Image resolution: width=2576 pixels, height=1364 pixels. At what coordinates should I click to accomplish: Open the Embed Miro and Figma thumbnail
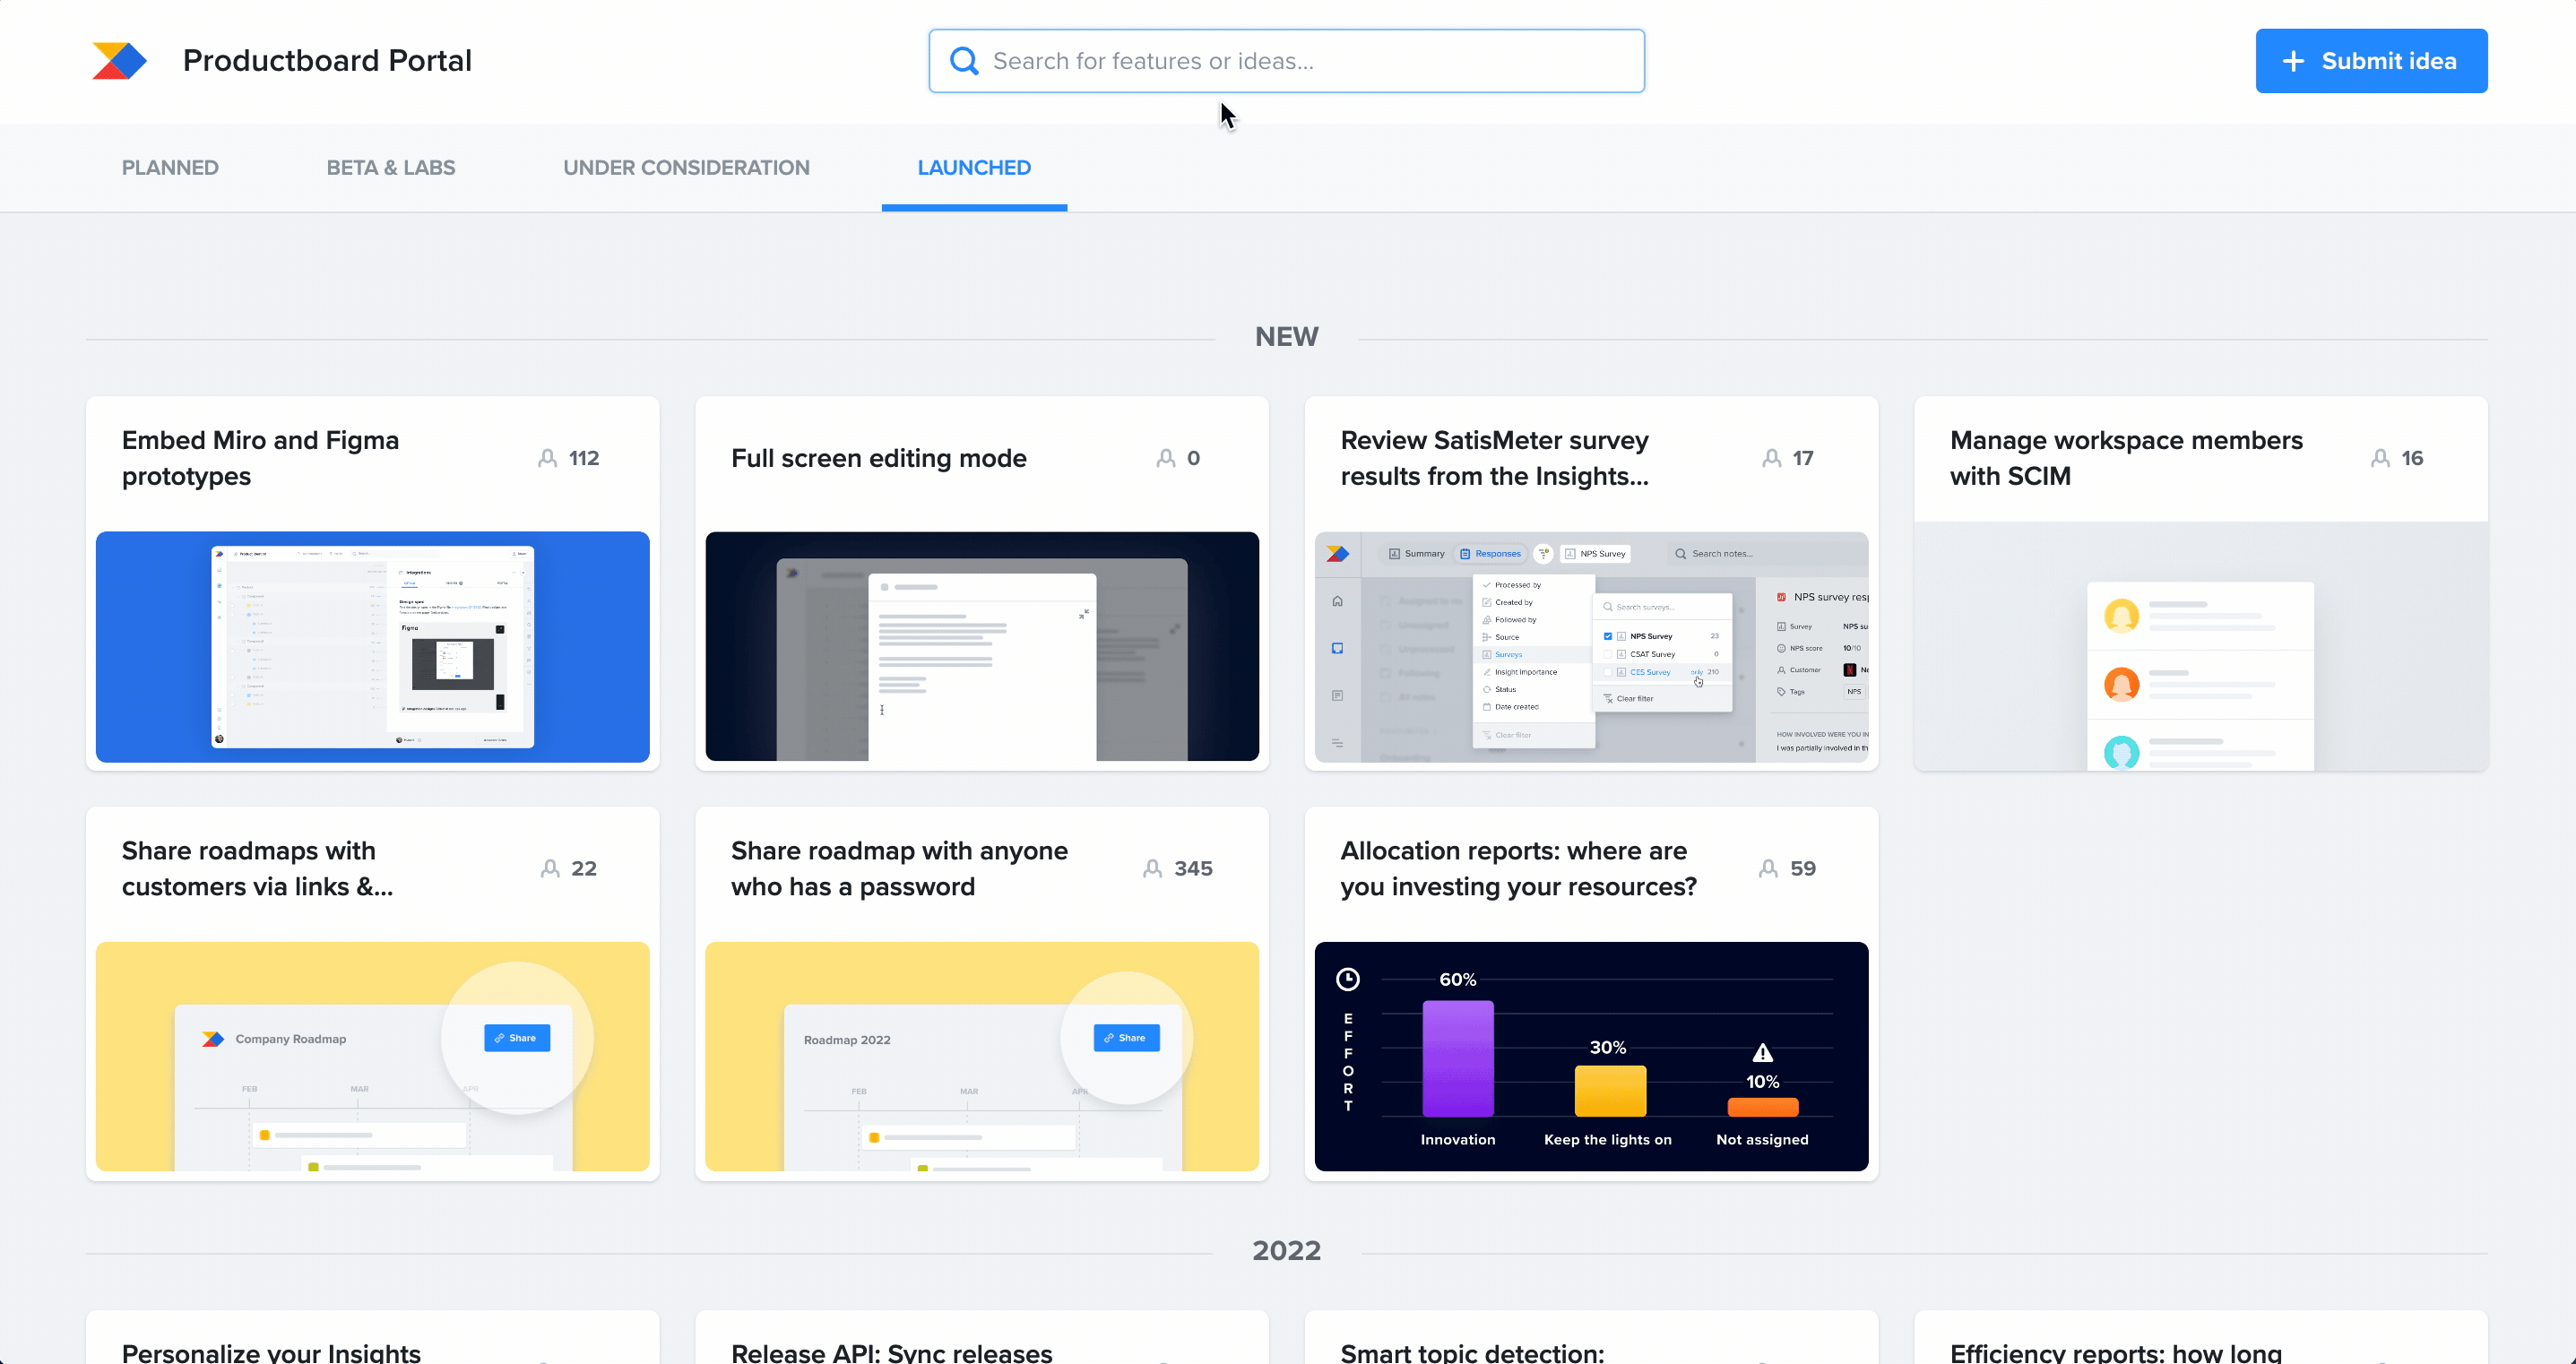(372, 648)
